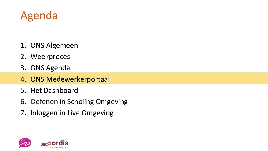Select the Weekproces agenda item

pos(50,56)
